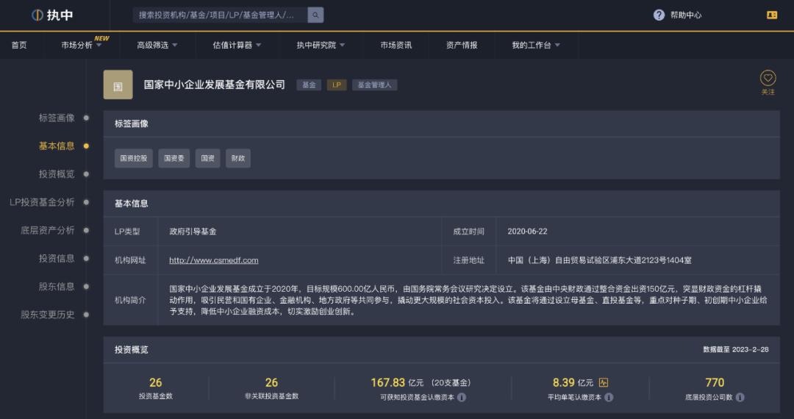
Task: Open the user profile card icon
Action: [x=772, y=15]
